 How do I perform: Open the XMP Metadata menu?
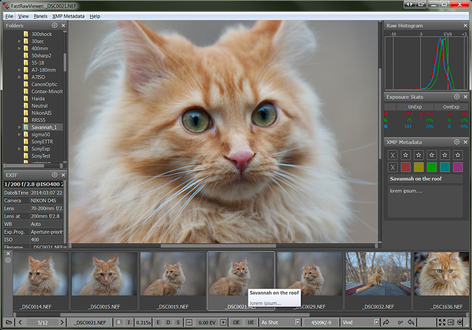[68, 16]
